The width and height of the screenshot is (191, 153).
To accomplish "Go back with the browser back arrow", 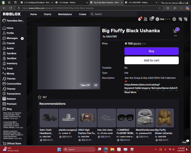I will 4,8.
